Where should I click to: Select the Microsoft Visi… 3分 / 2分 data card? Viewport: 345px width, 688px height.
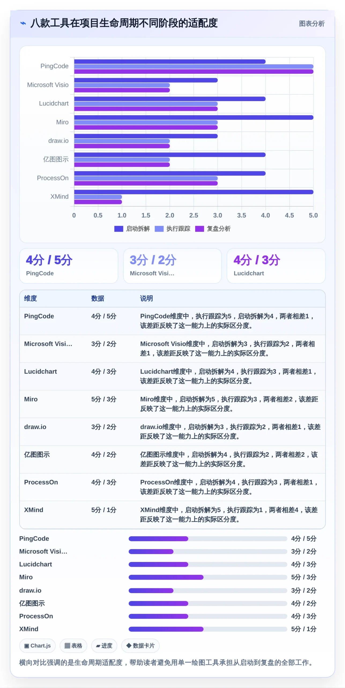coord(172,266)
